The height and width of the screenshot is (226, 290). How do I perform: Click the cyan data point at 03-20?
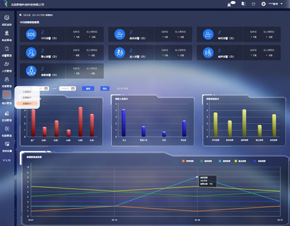[197, 177]
